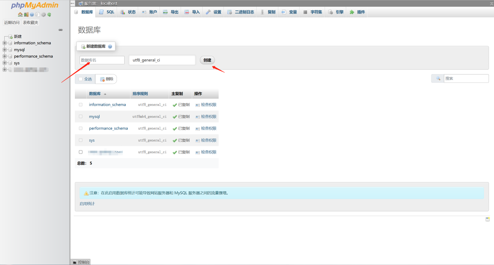Open the 字符集 tab
This screenshot has width=494, height=265.
tap(312, 12)
